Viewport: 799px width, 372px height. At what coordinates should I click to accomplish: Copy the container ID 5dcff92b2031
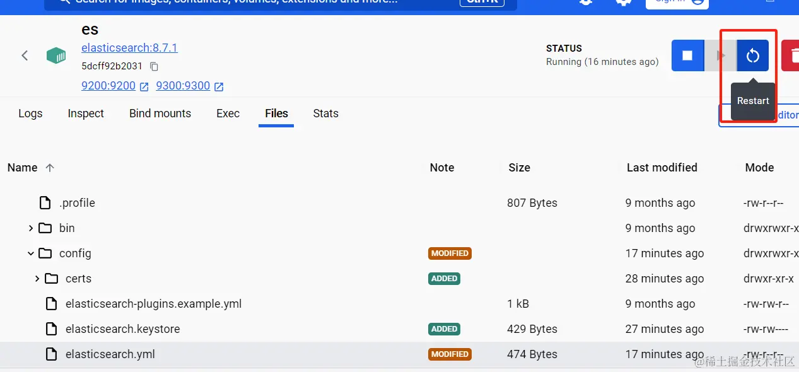coord(154,66)
